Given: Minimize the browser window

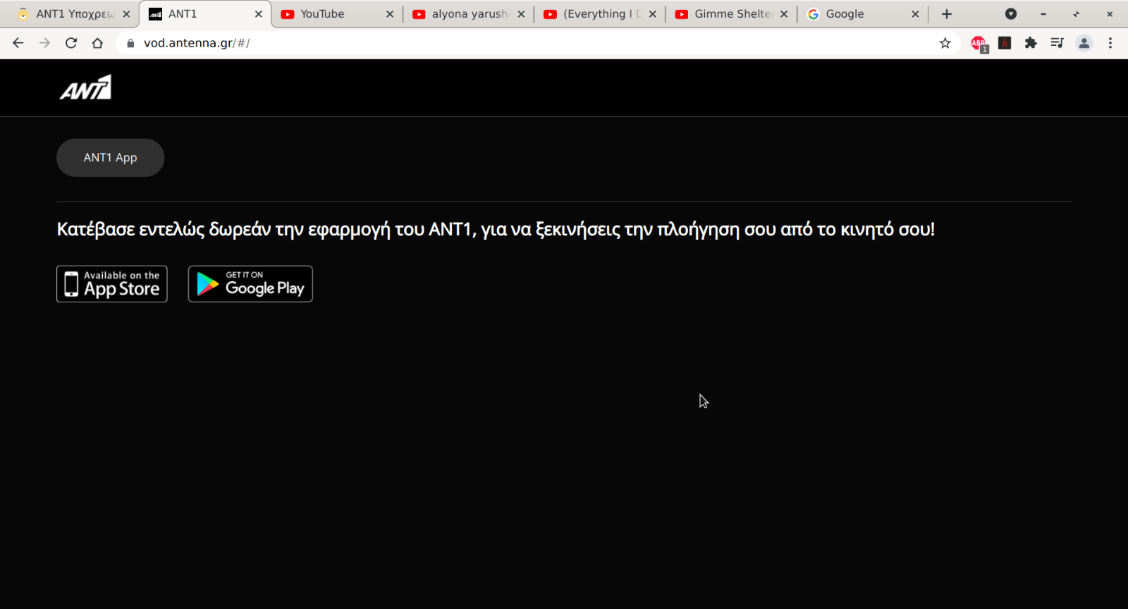Looking at the screenshot, I should click(x=1043, y=14).
